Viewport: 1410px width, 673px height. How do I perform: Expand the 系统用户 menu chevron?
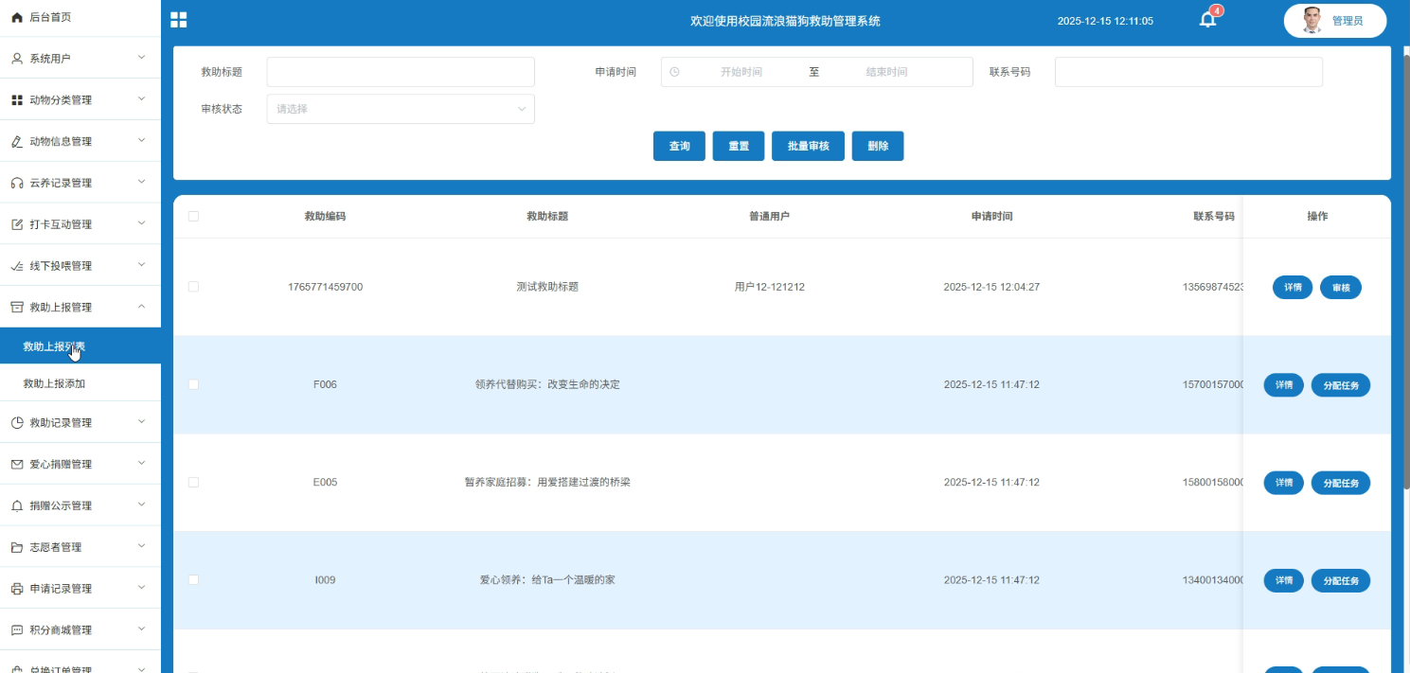coord(141,58)
